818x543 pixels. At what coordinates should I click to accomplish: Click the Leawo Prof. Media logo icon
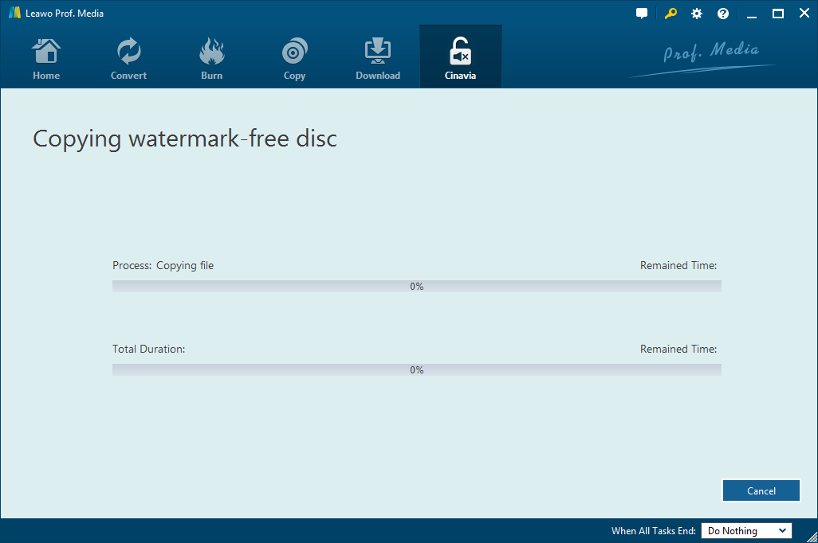point(14,13)
